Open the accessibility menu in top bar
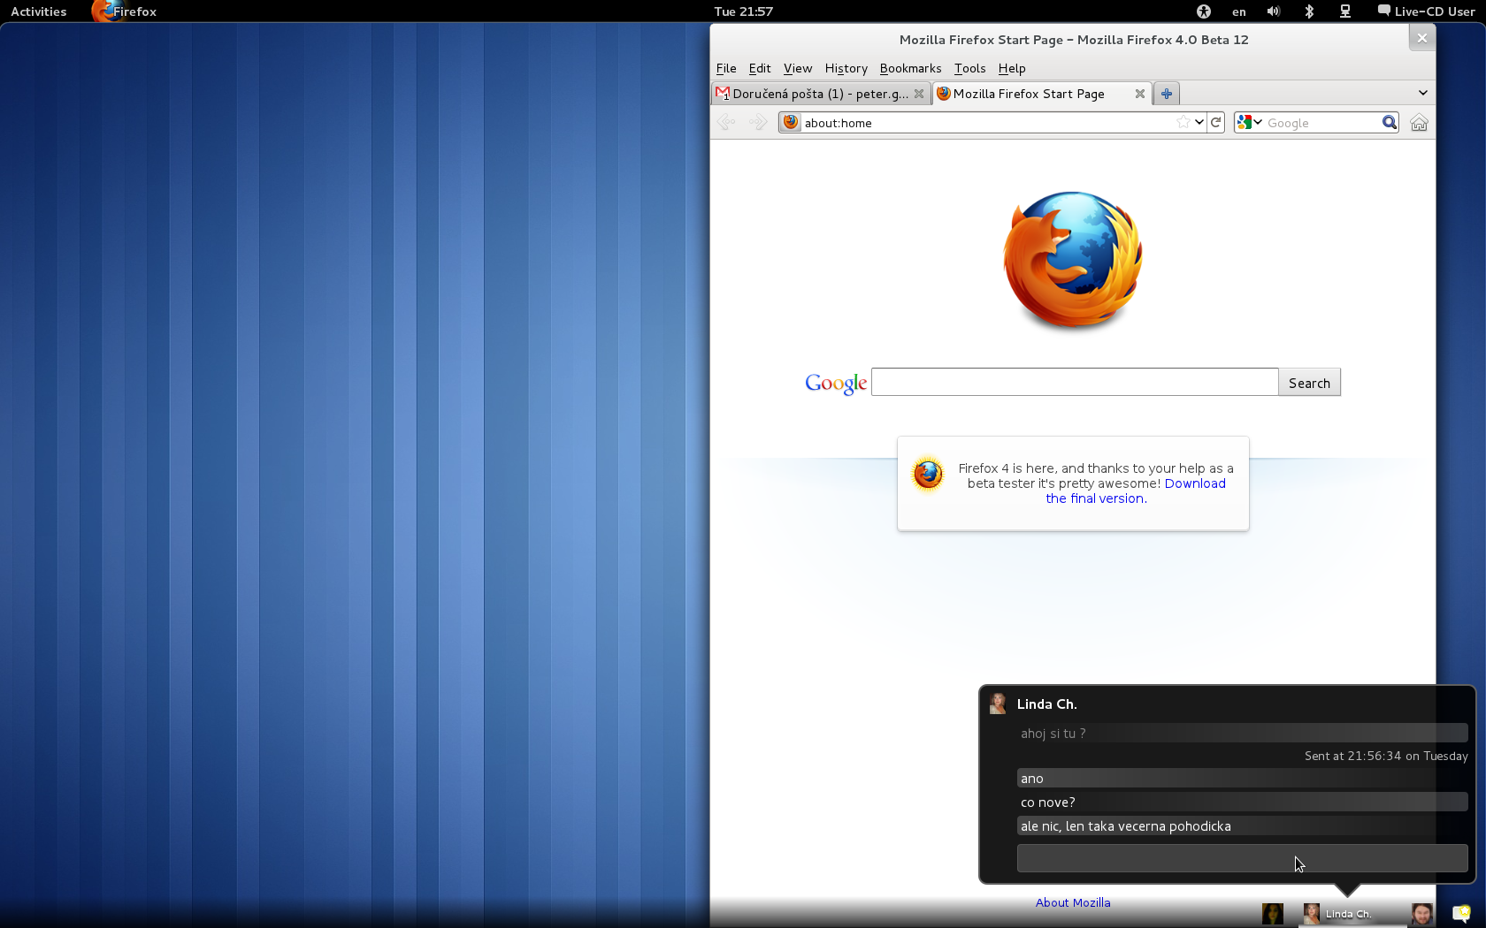This screenshot has height=928, width=1486. [x=1203, y=11]
